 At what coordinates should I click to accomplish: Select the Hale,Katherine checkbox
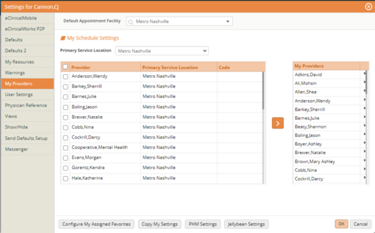(66, 178)
